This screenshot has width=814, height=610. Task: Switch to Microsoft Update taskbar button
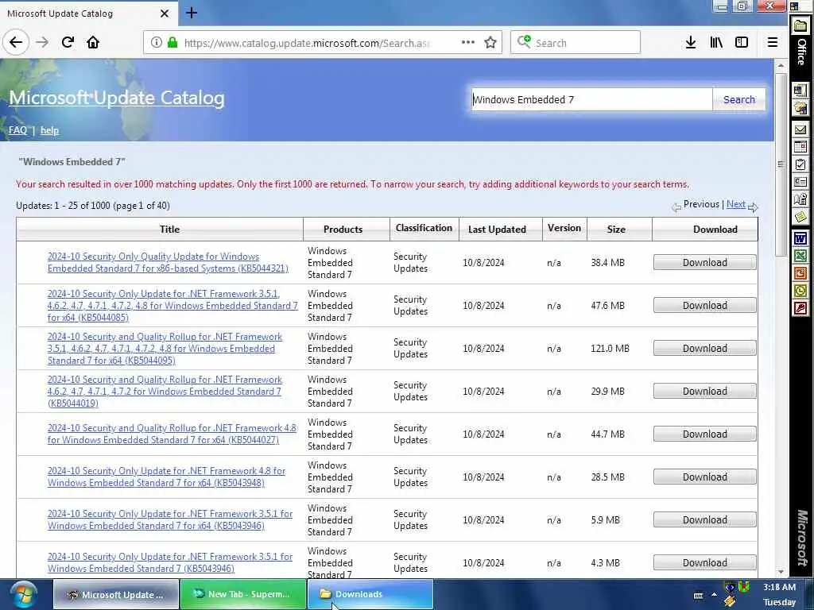click(116, 594)
